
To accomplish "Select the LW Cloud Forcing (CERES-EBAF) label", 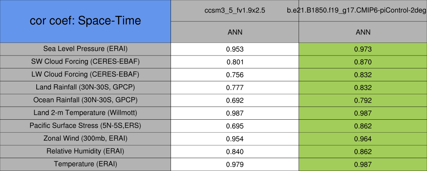I will 85,75.
